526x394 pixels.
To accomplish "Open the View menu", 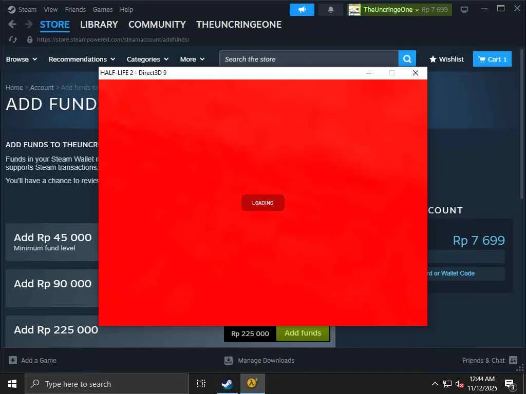I will pyautogui.click(x=50, y=9).
